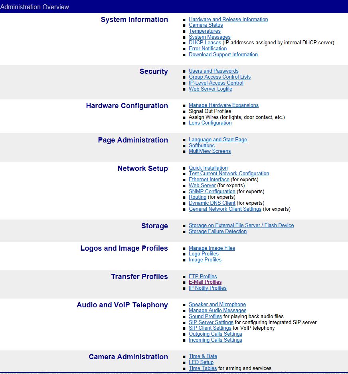Open FTP Profiles settings

tap(203, 277)
